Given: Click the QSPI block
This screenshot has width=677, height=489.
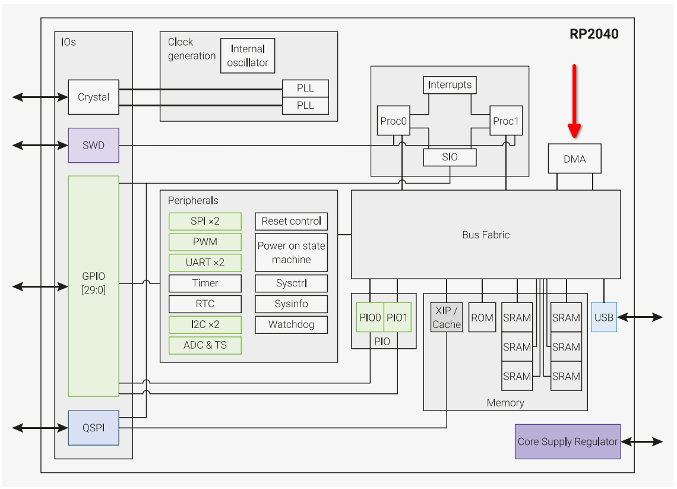Looking at the screenshot, I should (93, 428).
